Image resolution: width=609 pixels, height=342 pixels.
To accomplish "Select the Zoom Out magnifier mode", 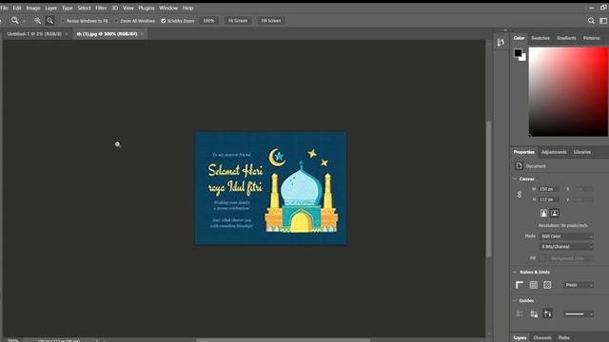I will pos(50,21).
